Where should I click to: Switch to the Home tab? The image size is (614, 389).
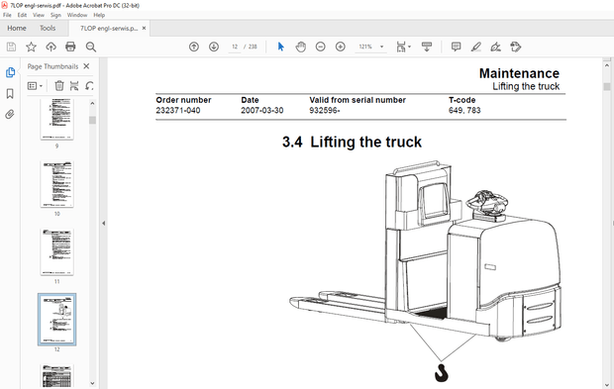pyautogui.click(x=17, y=28)
